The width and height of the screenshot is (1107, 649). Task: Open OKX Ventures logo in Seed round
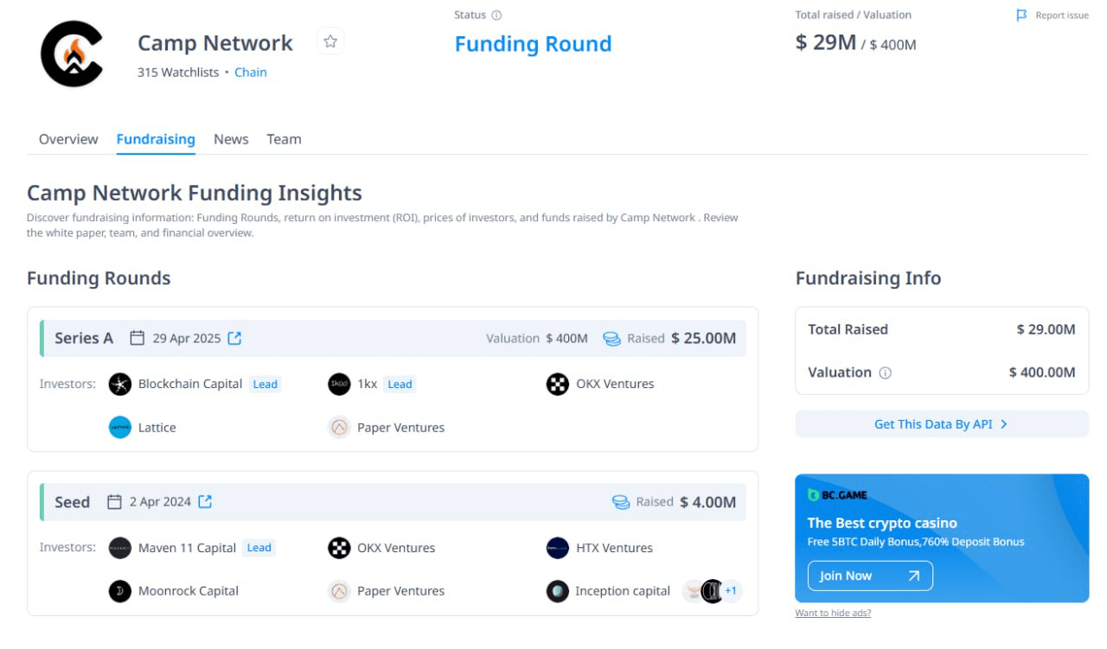point(339,548)
